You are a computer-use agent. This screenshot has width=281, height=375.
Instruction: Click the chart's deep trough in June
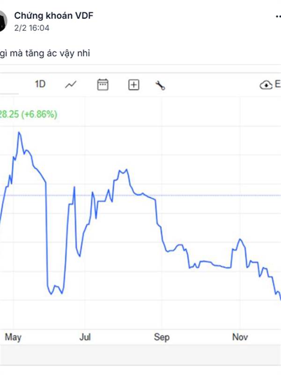pyautogui.click(x=51, y=294)
